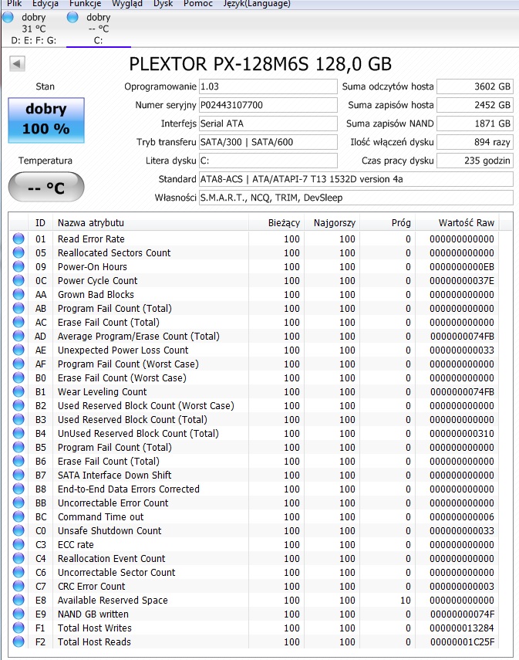Click status icon for Unexpected Power Loss Count
Viewport: 519px width, 660px height.
(x=19, y=350)
